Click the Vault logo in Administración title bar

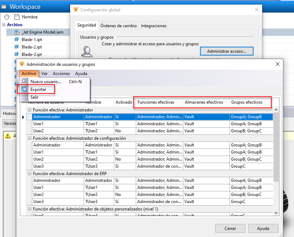(22, 64)
